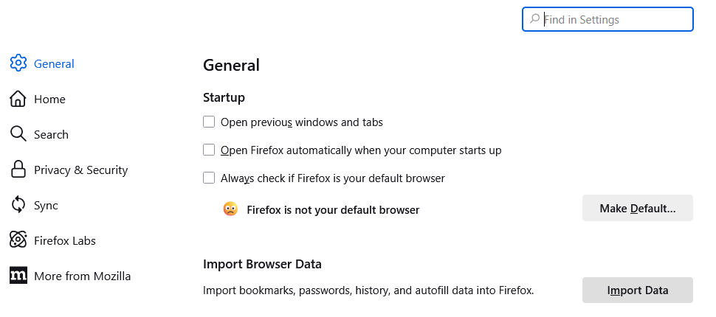Click the Make Default button
Screen dimensions: 716x317
pyautogui.click(x=638, y=208)
